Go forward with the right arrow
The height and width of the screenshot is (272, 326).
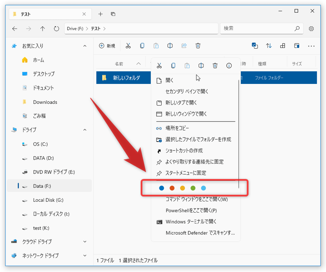click(x=28, y=29)
